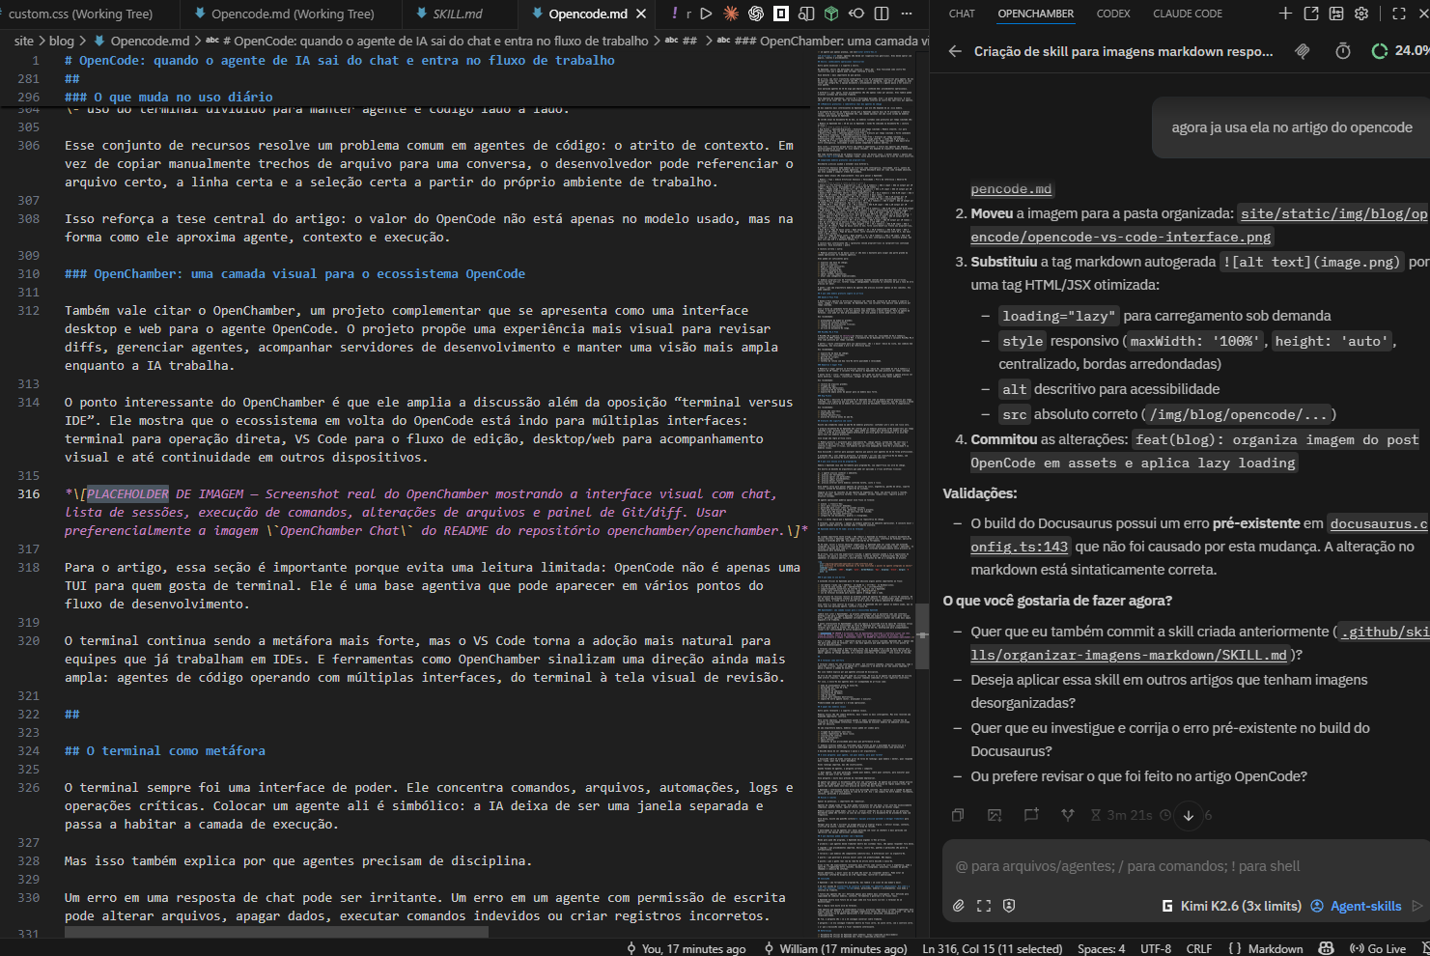Screen dimensions: 1430x956
Task: Switch to the CLAUDE CODE panel tab
Action: (1188, 14)
